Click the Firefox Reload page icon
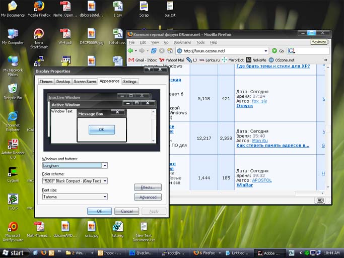This screenshot has height=258, width=344. pos(155,51)
